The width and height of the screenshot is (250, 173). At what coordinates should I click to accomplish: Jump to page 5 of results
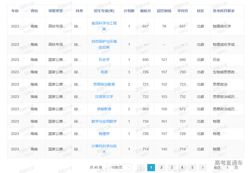pyautogui.click(x=192, y=168)
